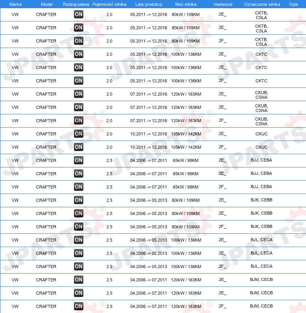Click the ON icon in the BJM, CECB 2F_ row

click(78, 306)
